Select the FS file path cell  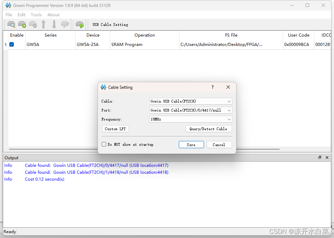pyautogui.click(x=231, y=45)
